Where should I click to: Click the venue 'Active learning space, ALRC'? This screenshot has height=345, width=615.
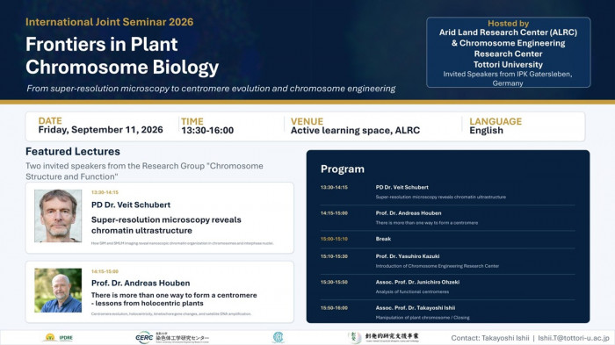(x=355, y=131)
